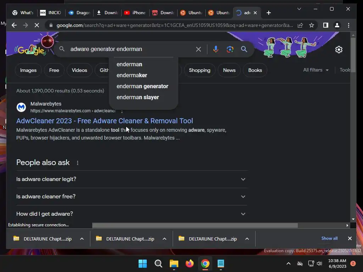This screenshot has width=363, height=272.
Task: Open options for third DELTARUNE zip download
Action: [x=247, y=239]
